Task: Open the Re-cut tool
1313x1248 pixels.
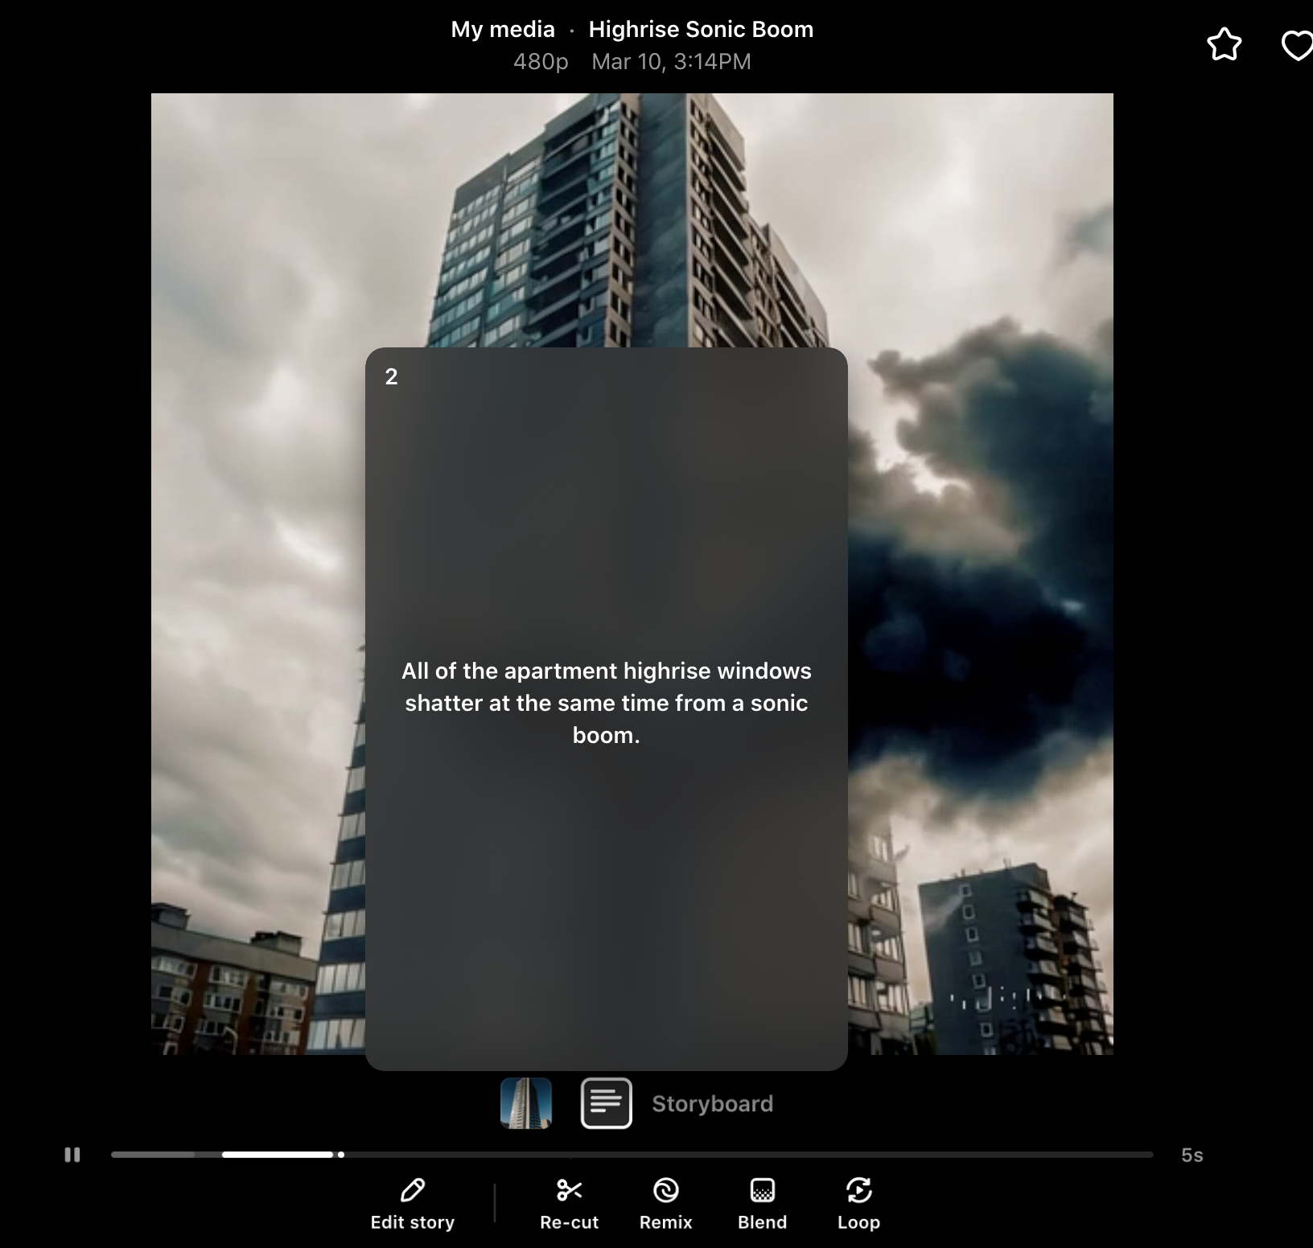Action: tap(570, 1204)
